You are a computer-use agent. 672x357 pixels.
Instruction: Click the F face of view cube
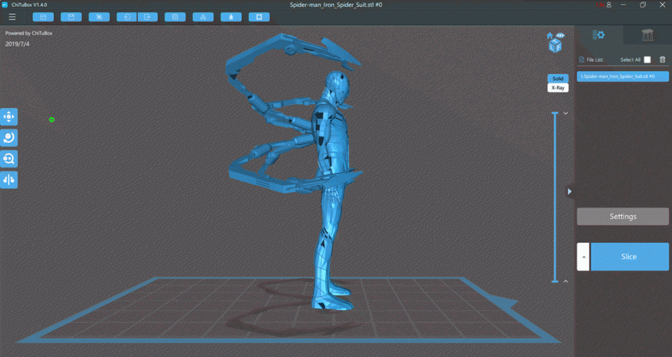click(558, 47)
